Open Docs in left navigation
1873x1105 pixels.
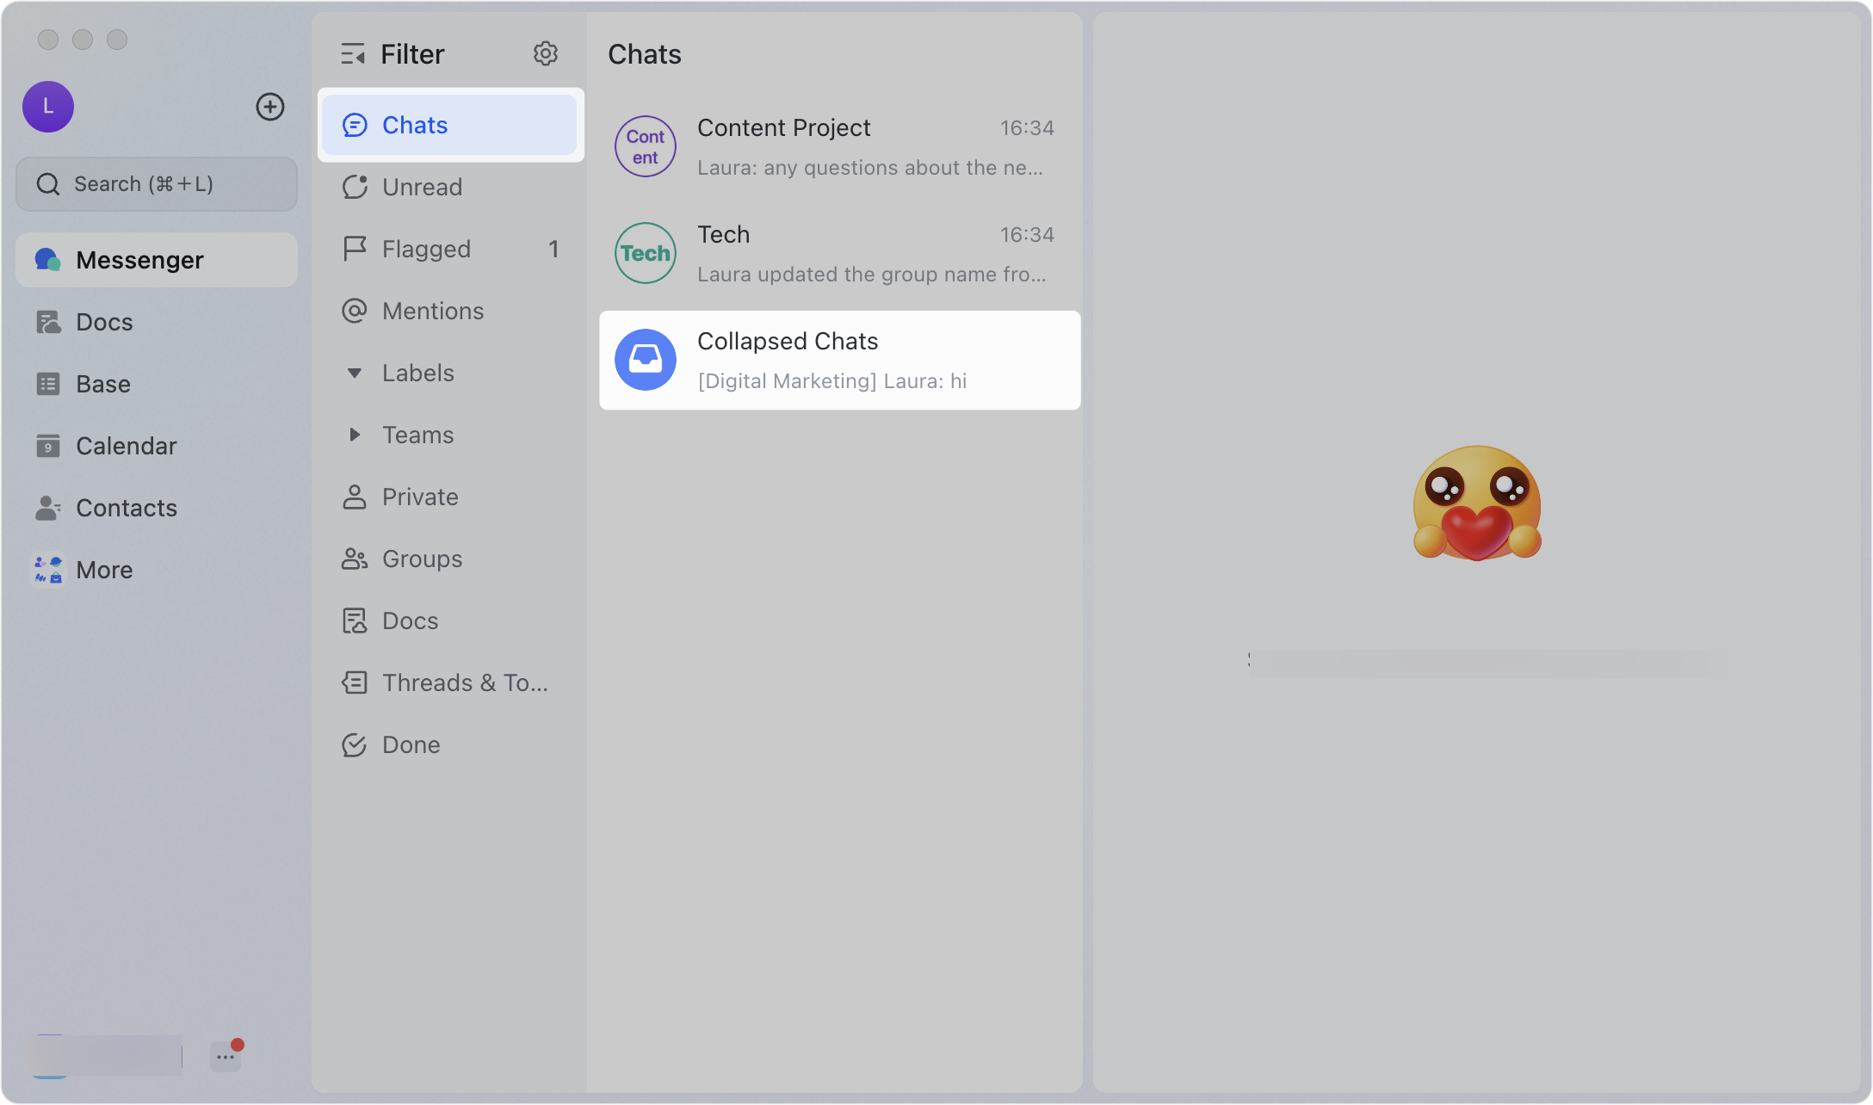[x=157, y=322]
